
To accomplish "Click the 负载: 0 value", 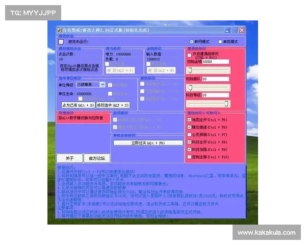I will click(x=112, y=59).
